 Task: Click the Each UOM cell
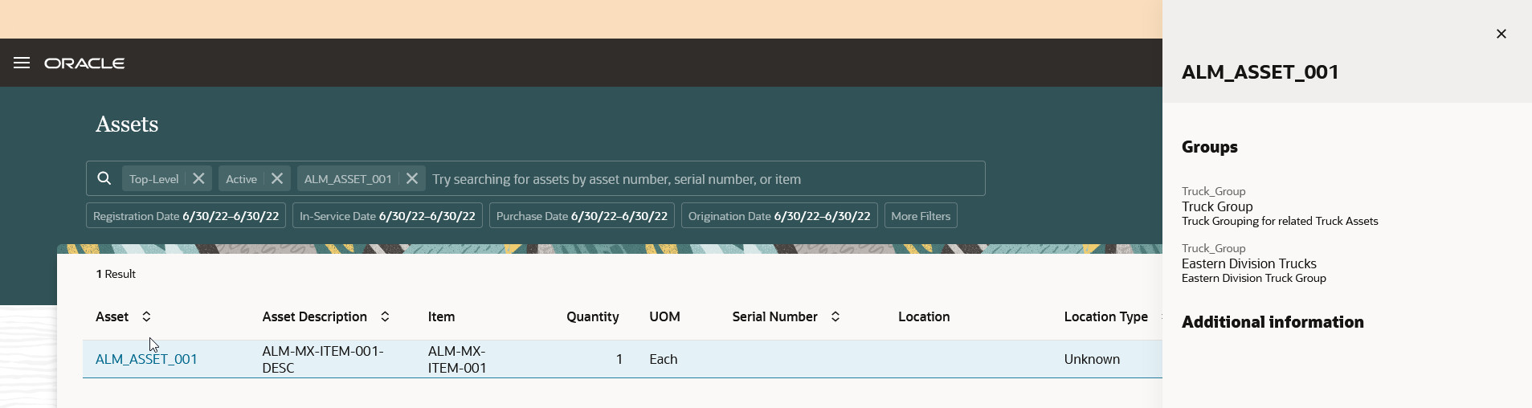pos(663,359)
